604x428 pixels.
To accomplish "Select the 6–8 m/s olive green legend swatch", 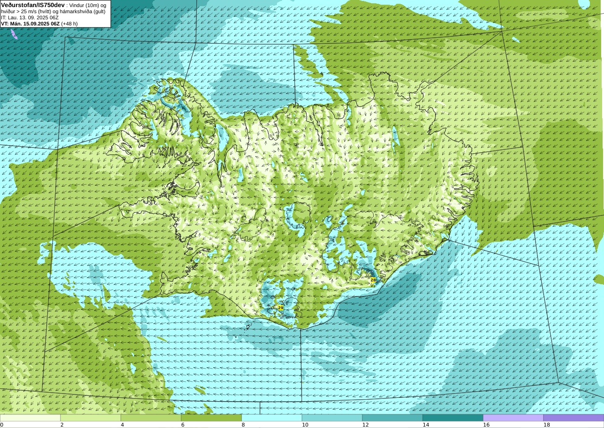I will [x=211, y=418].
